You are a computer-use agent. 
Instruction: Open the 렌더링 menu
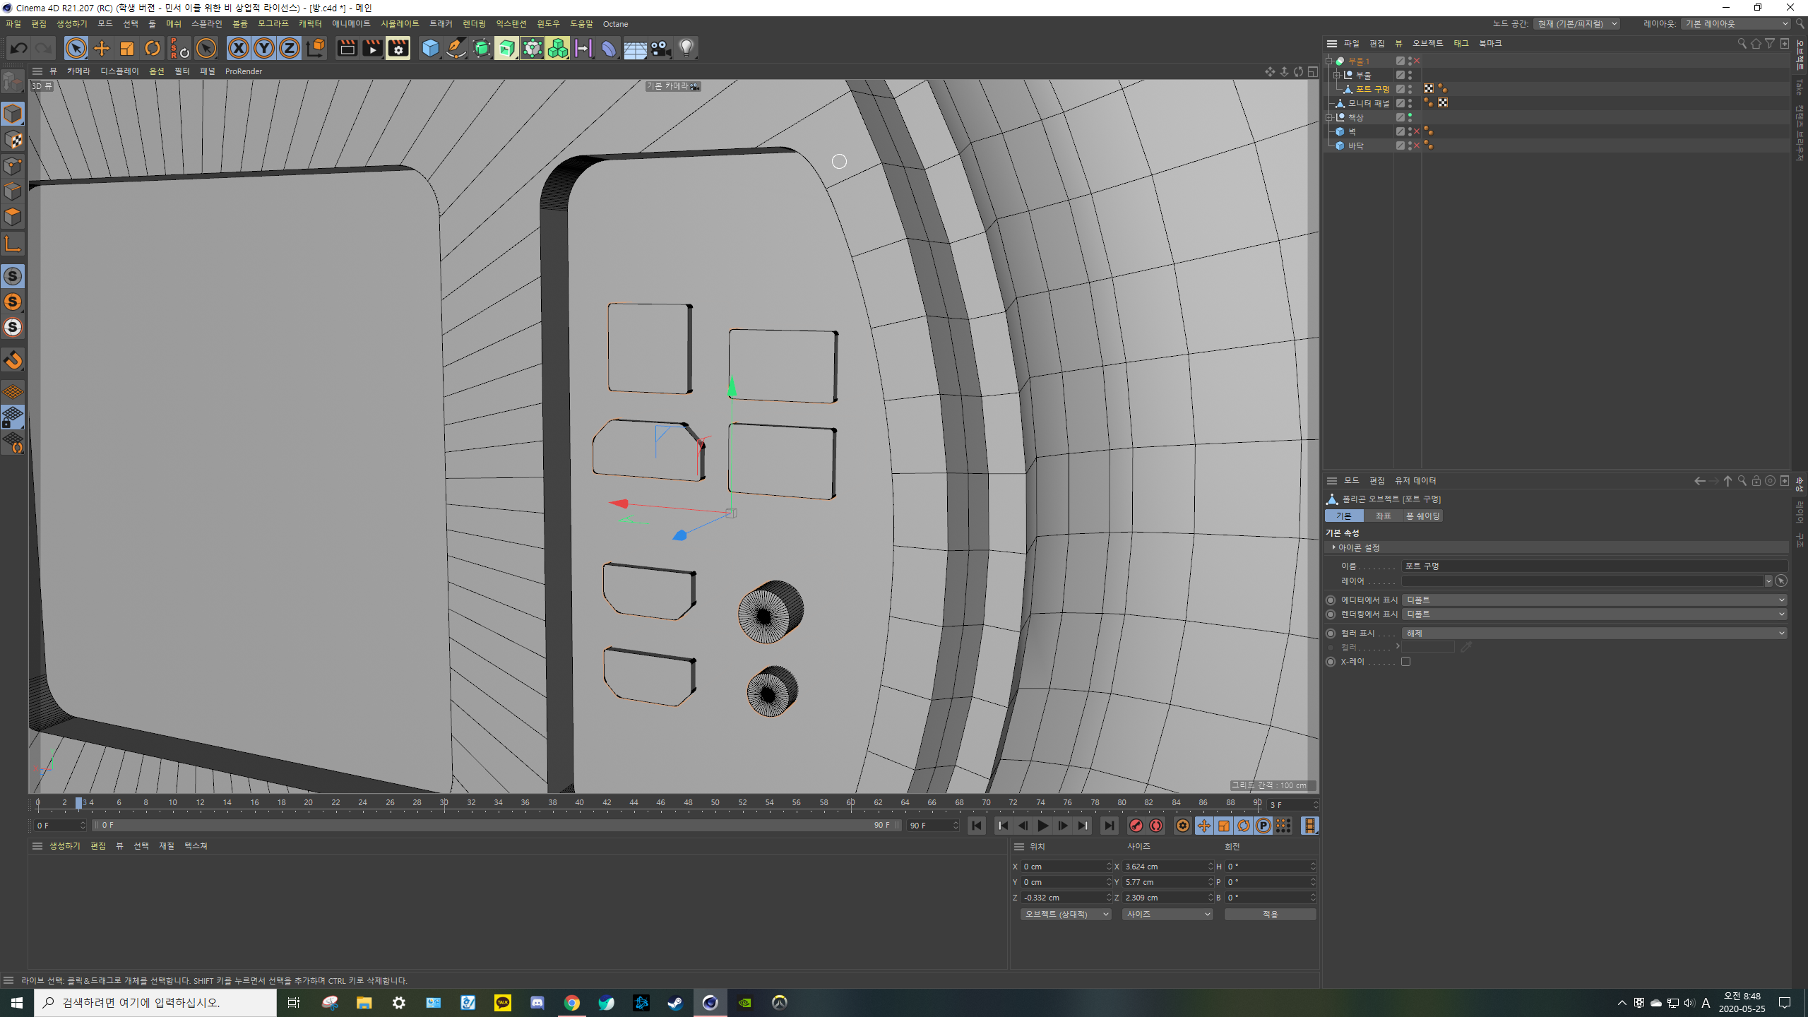(474, 24)
